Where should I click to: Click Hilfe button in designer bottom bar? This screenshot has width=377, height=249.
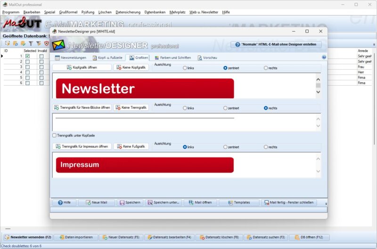tap(64, 202)
